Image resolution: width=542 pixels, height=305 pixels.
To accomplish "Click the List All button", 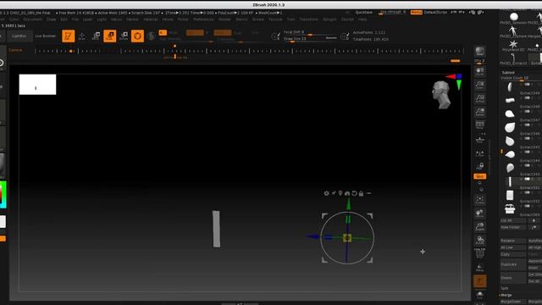I will [x=513, y=220].
